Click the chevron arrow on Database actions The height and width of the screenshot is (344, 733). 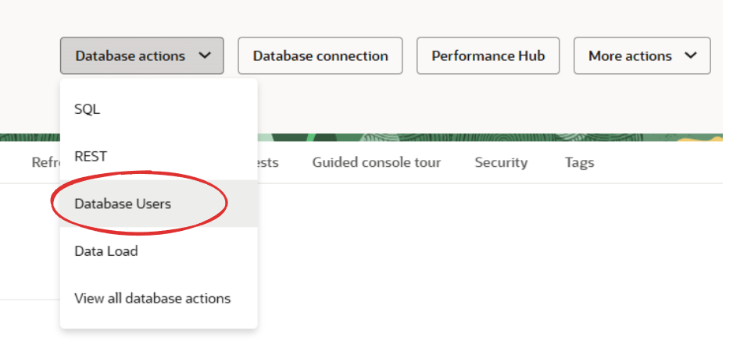(204, 55)
